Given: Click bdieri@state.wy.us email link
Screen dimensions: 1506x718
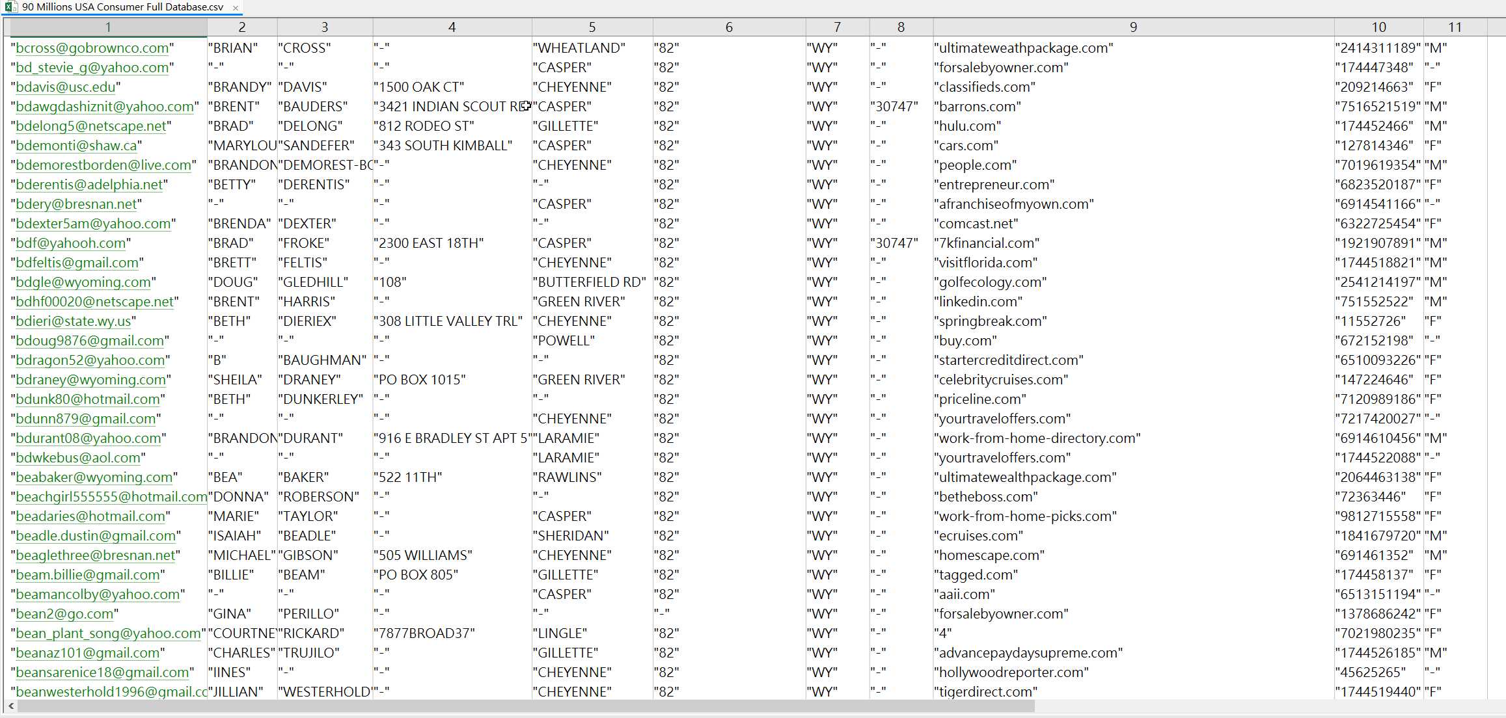Looking at the screenshot, I should pyautogui.click(x=74, y=321).
